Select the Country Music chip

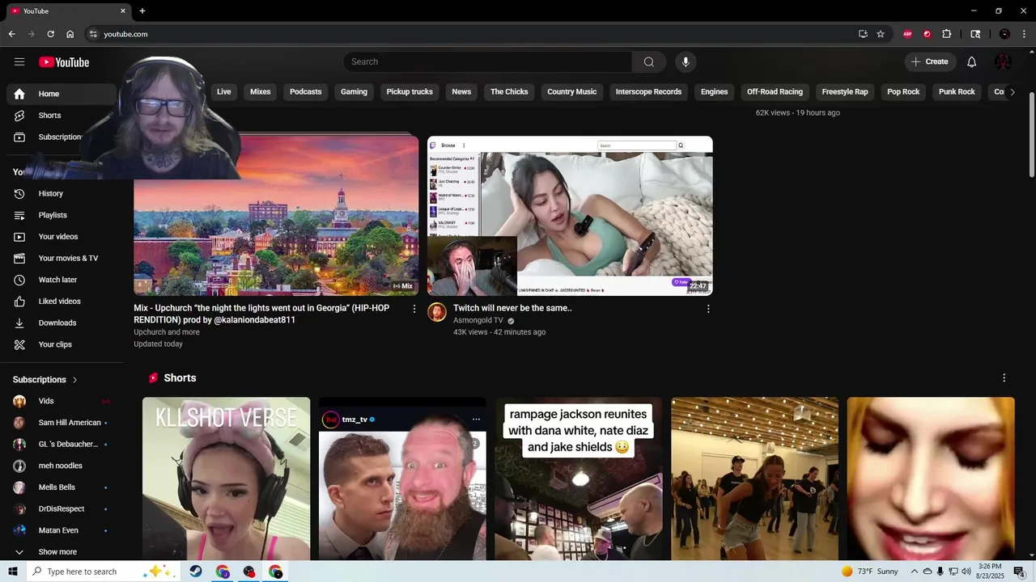571,92
